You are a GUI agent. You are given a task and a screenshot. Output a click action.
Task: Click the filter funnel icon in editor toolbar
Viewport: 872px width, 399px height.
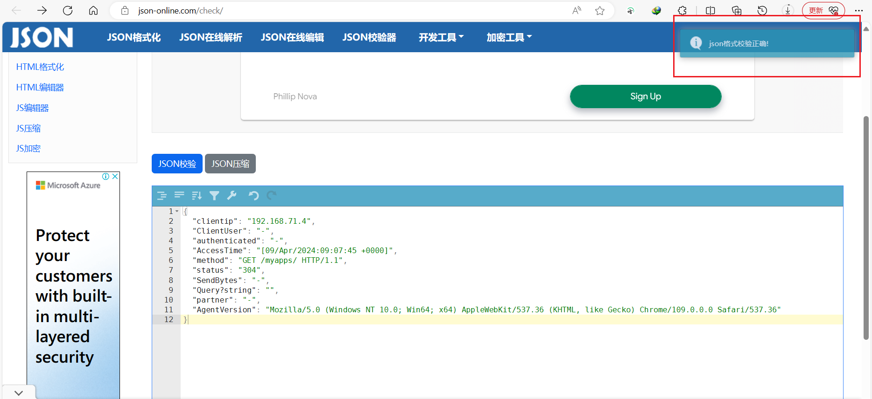(214, 196)
